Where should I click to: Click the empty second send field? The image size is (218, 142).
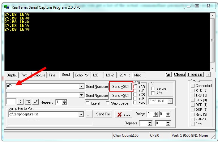click(43, 95)
